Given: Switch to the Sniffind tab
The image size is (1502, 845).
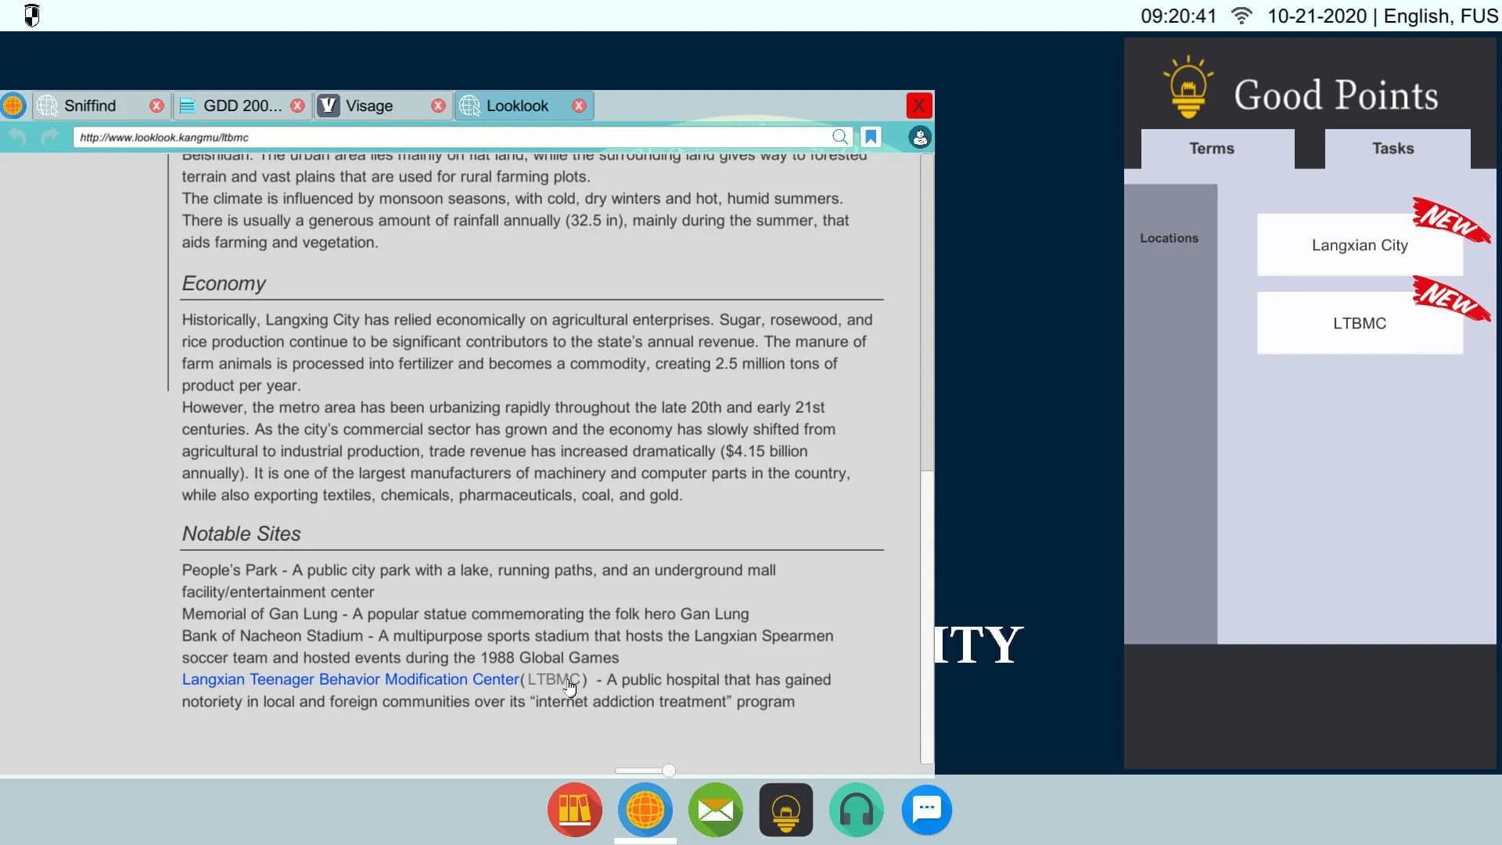Looking at the screenshot, I should click(x=90, y=106).
